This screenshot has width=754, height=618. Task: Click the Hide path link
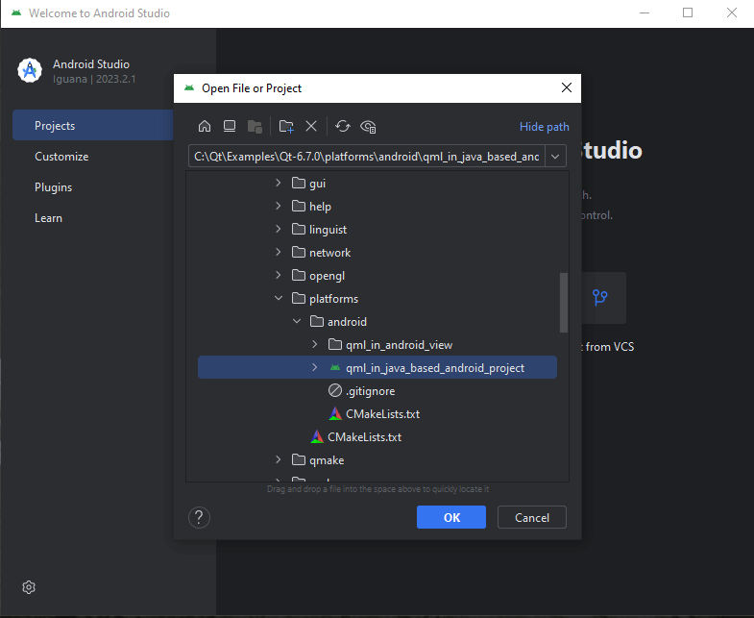click(544, 126)
